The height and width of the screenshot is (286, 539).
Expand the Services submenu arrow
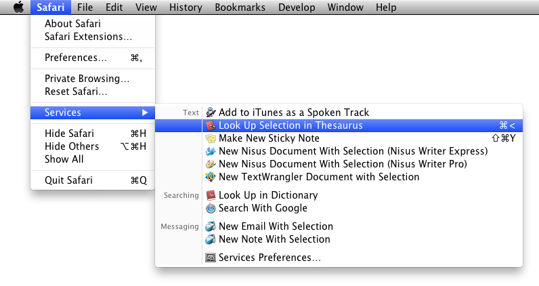point(145,113)
